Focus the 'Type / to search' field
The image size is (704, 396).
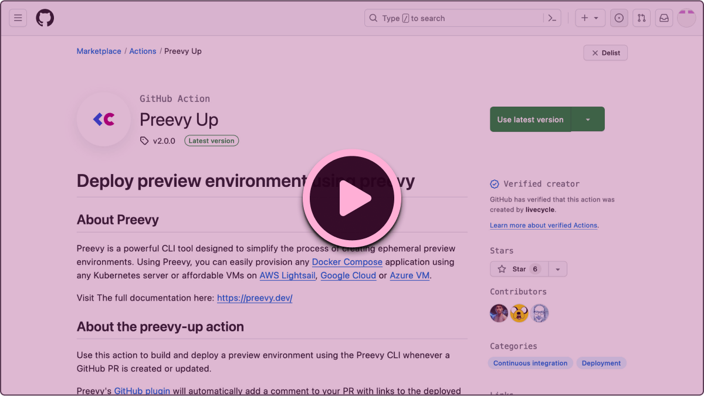pyautogui.click(x=463, y=18)
